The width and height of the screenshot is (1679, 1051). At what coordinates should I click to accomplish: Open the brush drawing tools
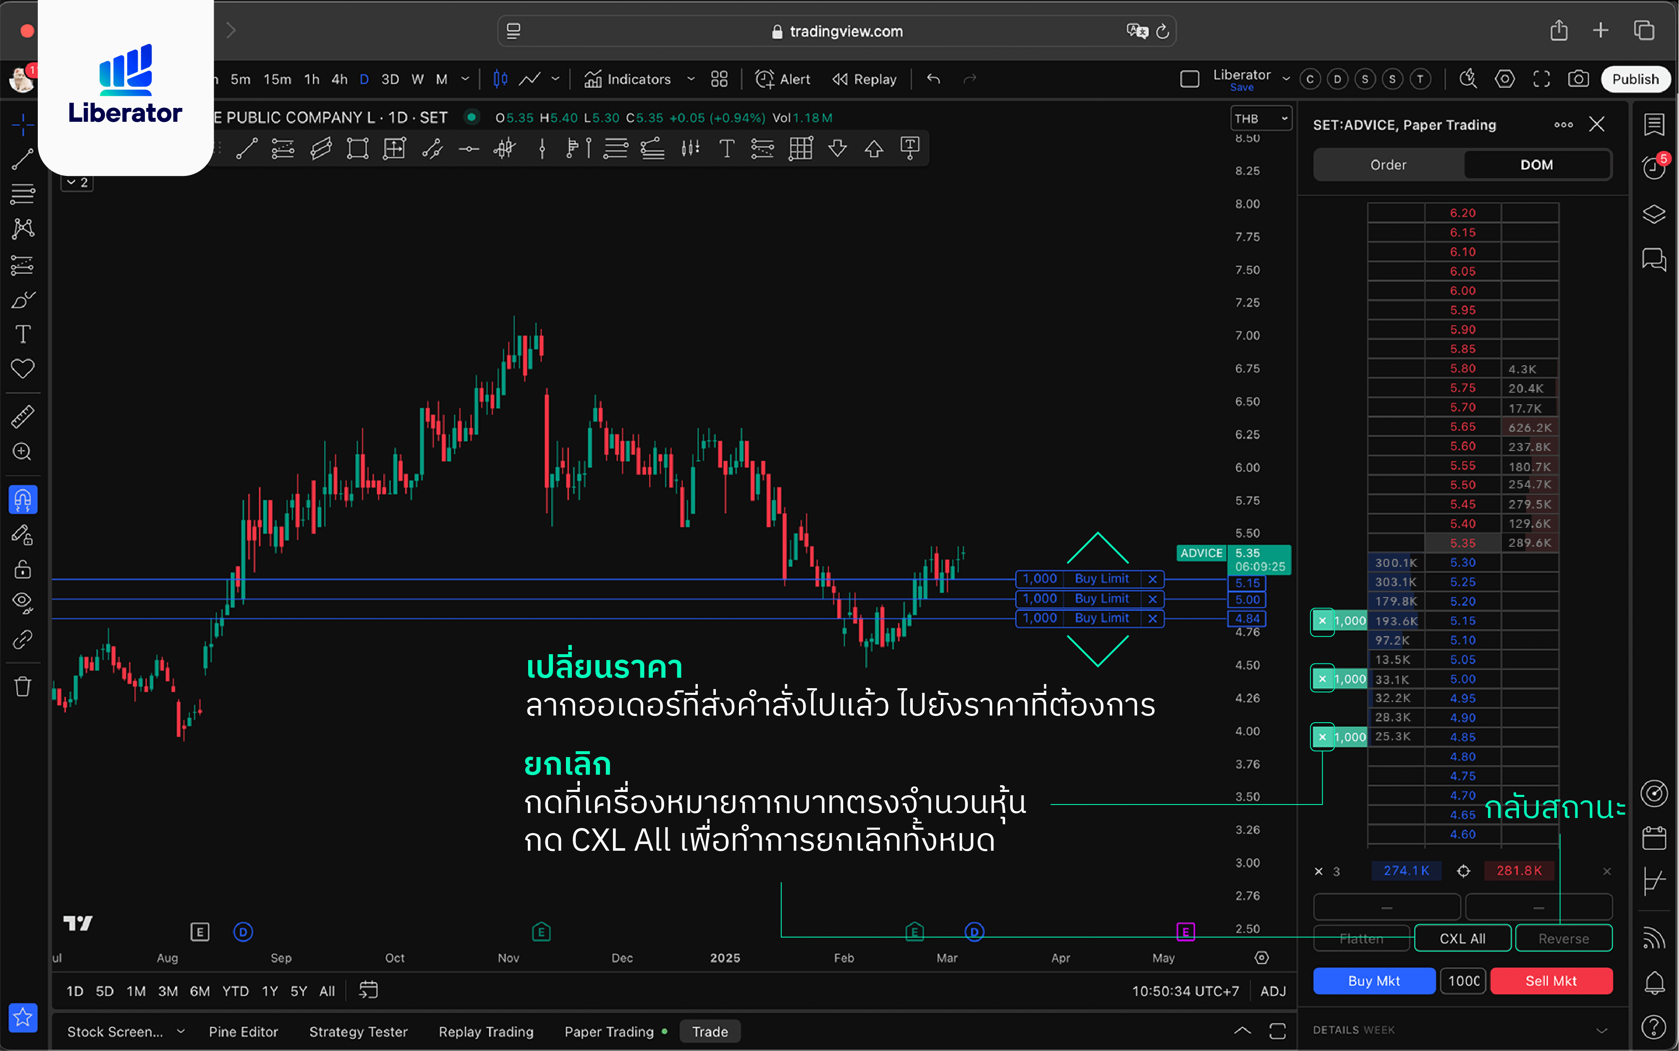(22, 299)
